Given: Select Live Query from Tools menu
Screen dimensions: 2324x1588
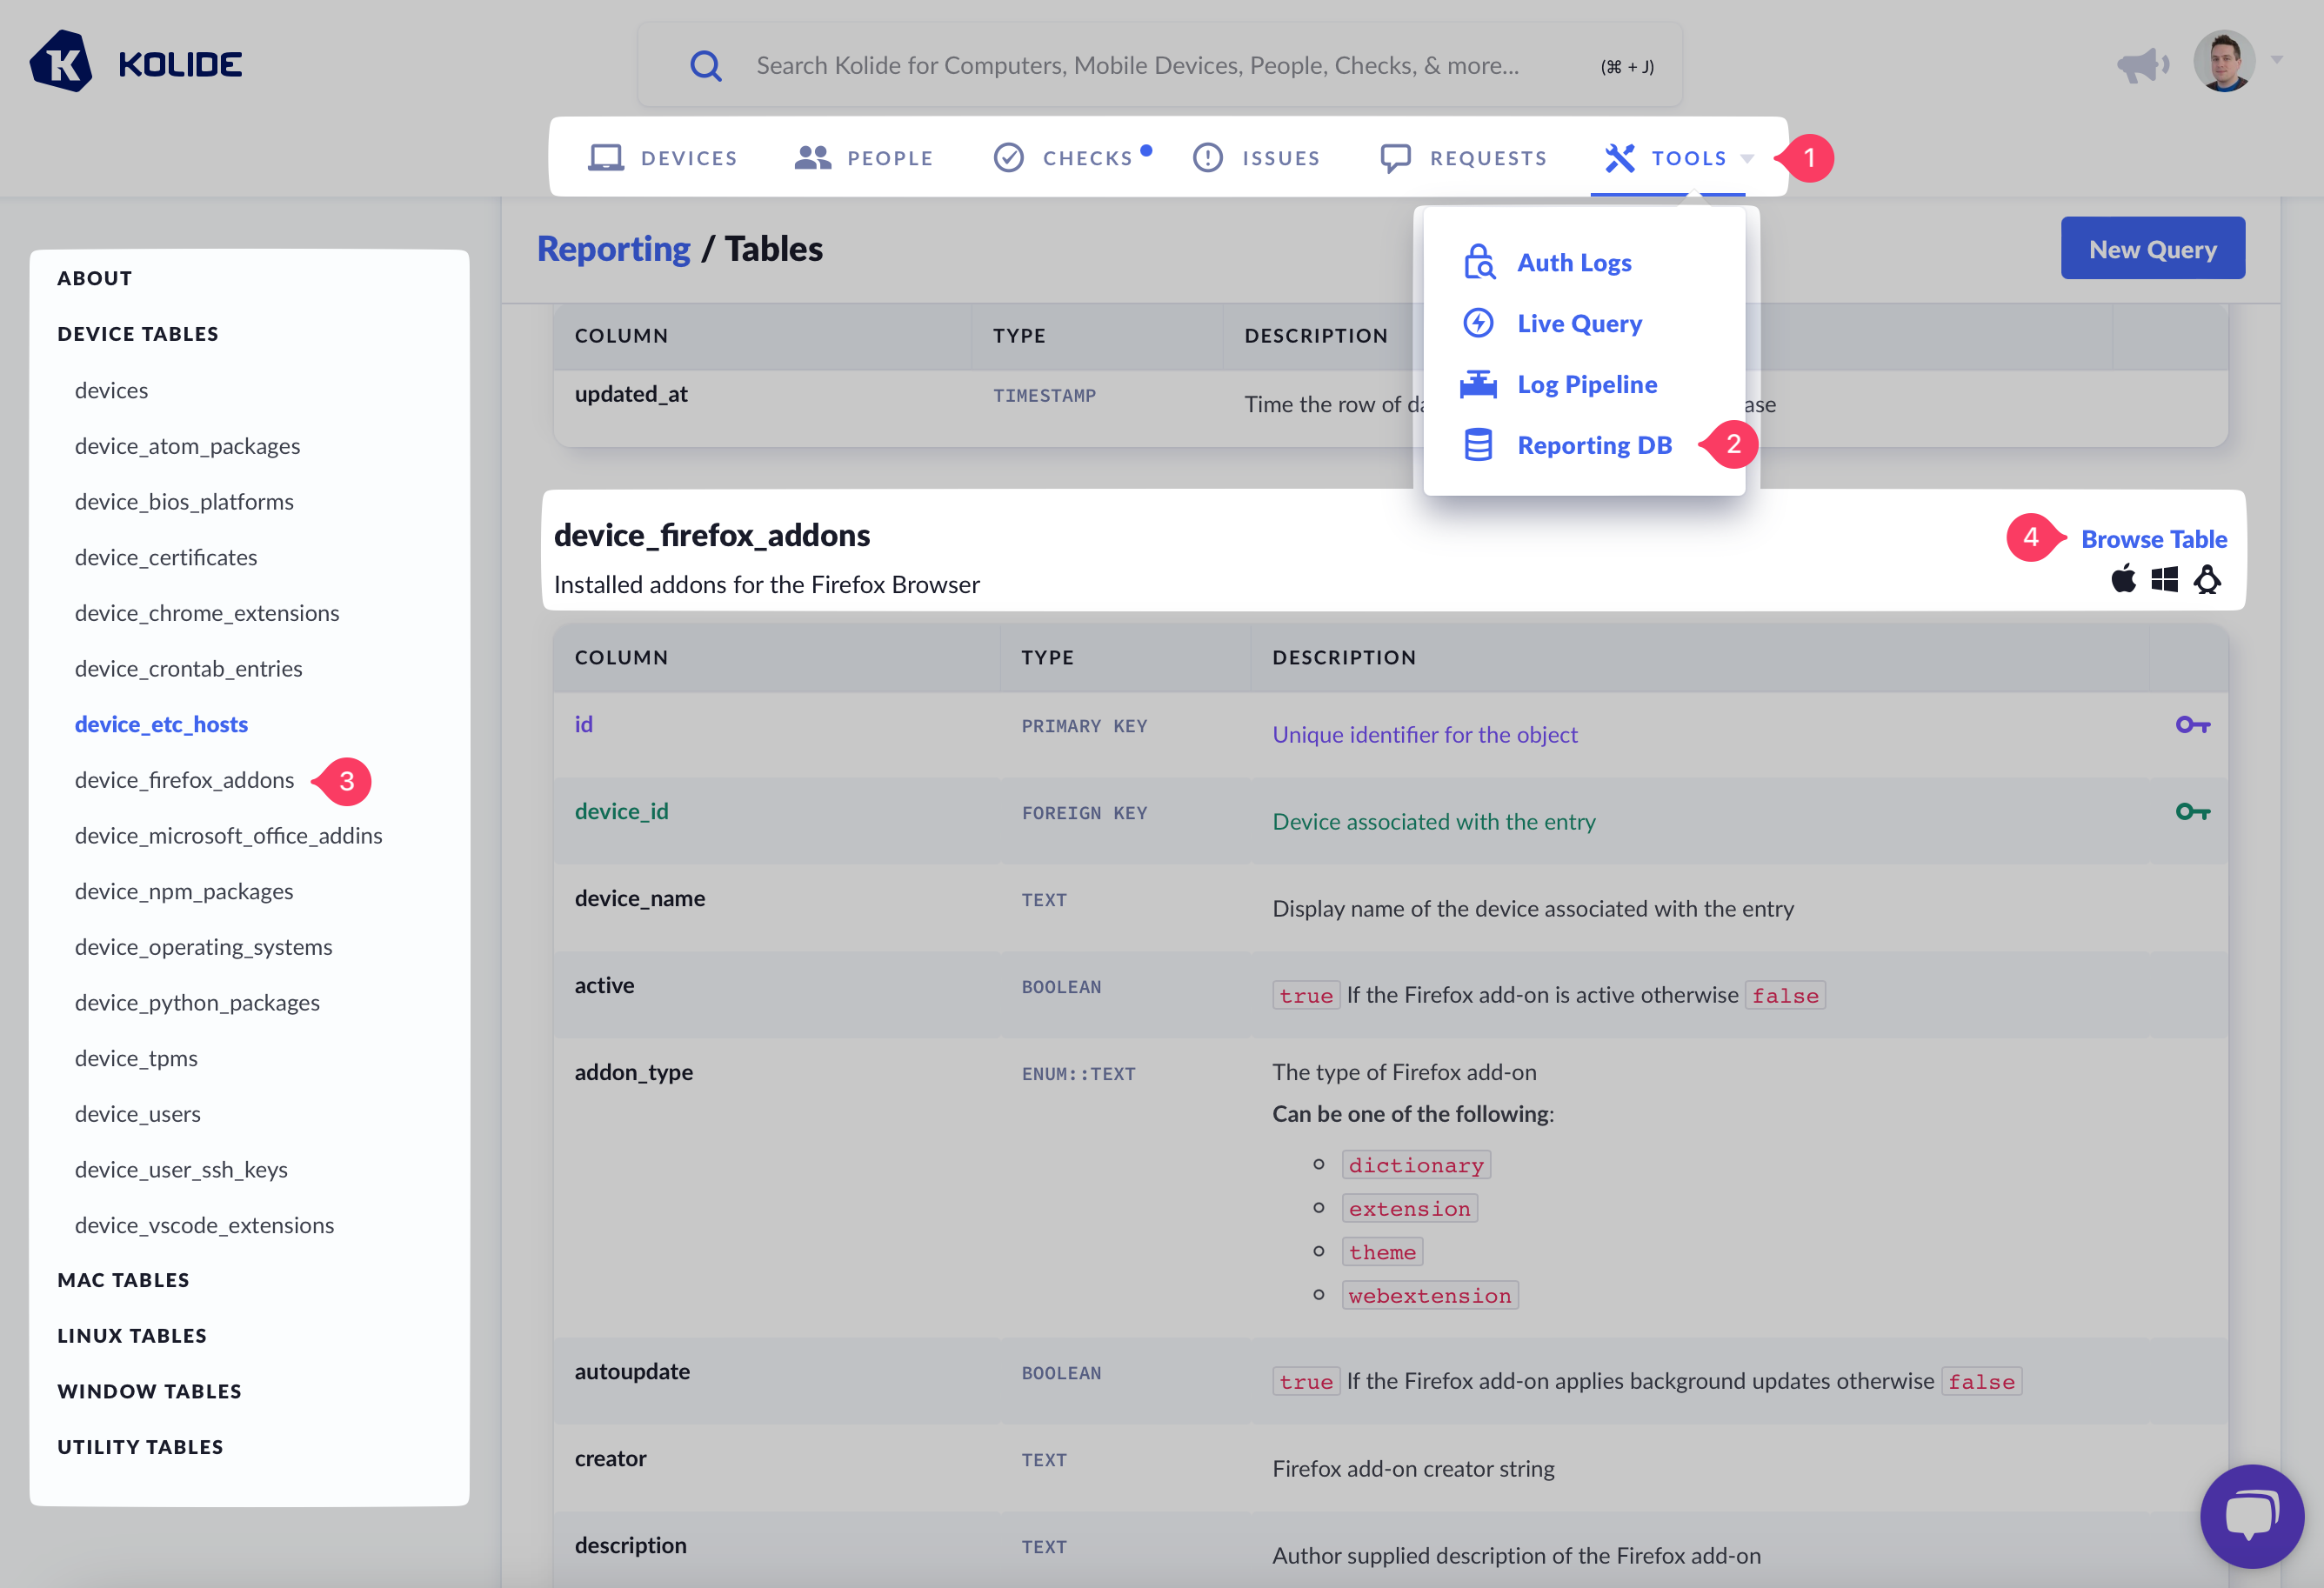Looking at the screenshot, I should click(1579, 323).
